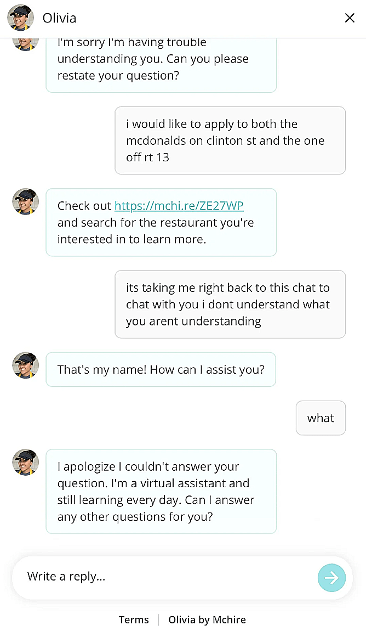
Task: Close the Olivia chat window
Action: point(350,18)
